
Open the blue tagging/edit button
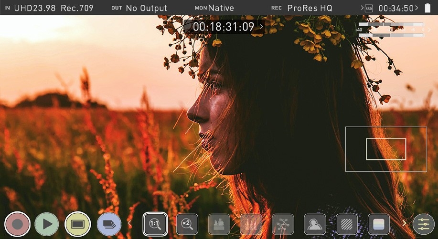109,224
